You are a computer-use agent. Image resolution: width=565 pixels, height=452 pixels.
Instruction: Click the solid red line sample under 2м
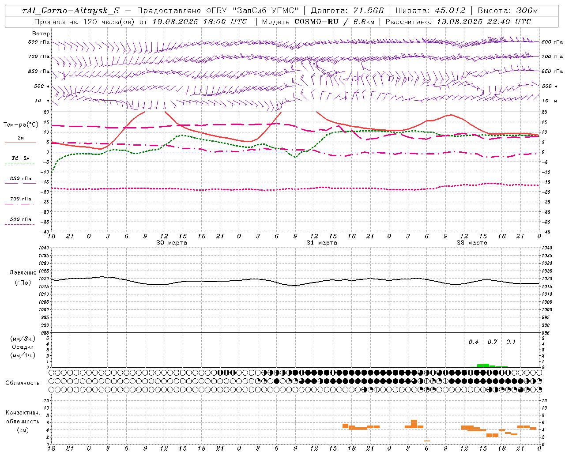coord(20,143)
